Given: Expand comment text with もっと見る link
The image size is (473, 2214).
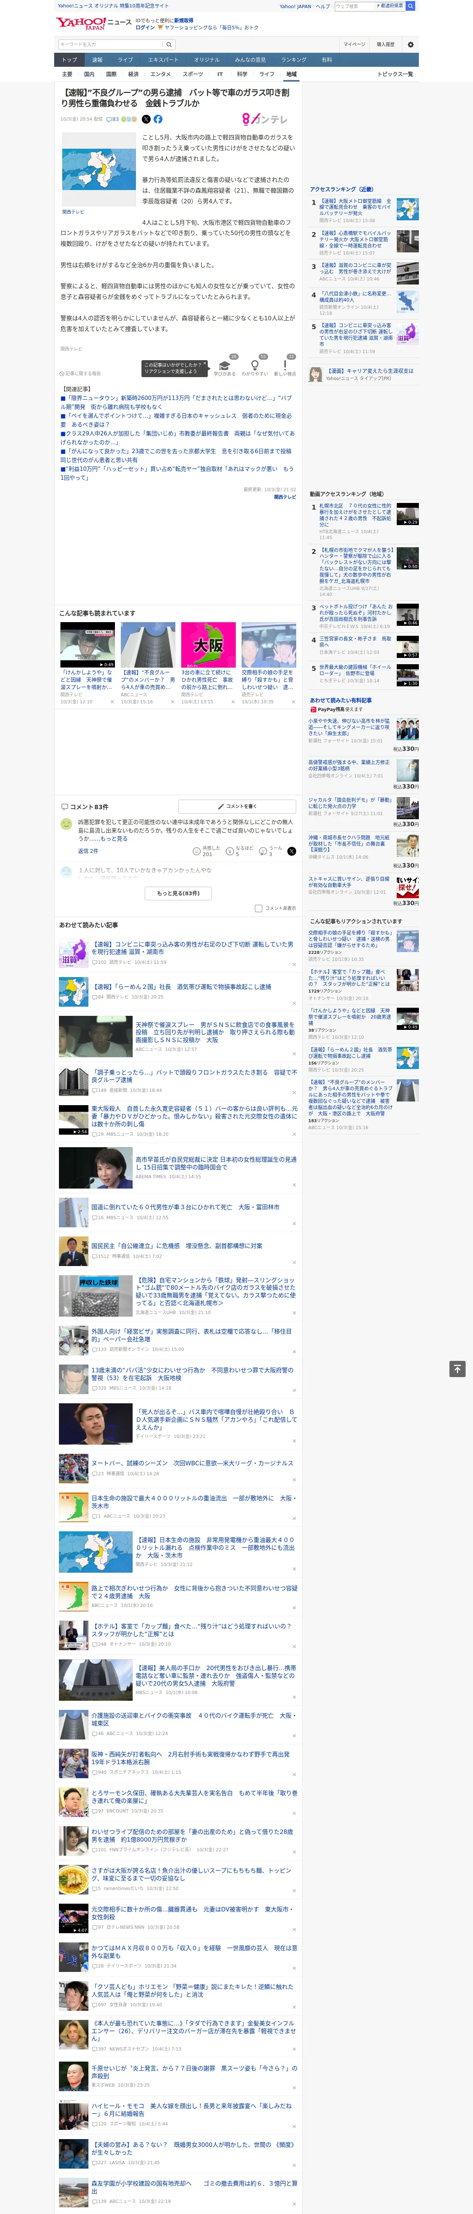Looking at the screenshot, I should click(x=114, y=839).
